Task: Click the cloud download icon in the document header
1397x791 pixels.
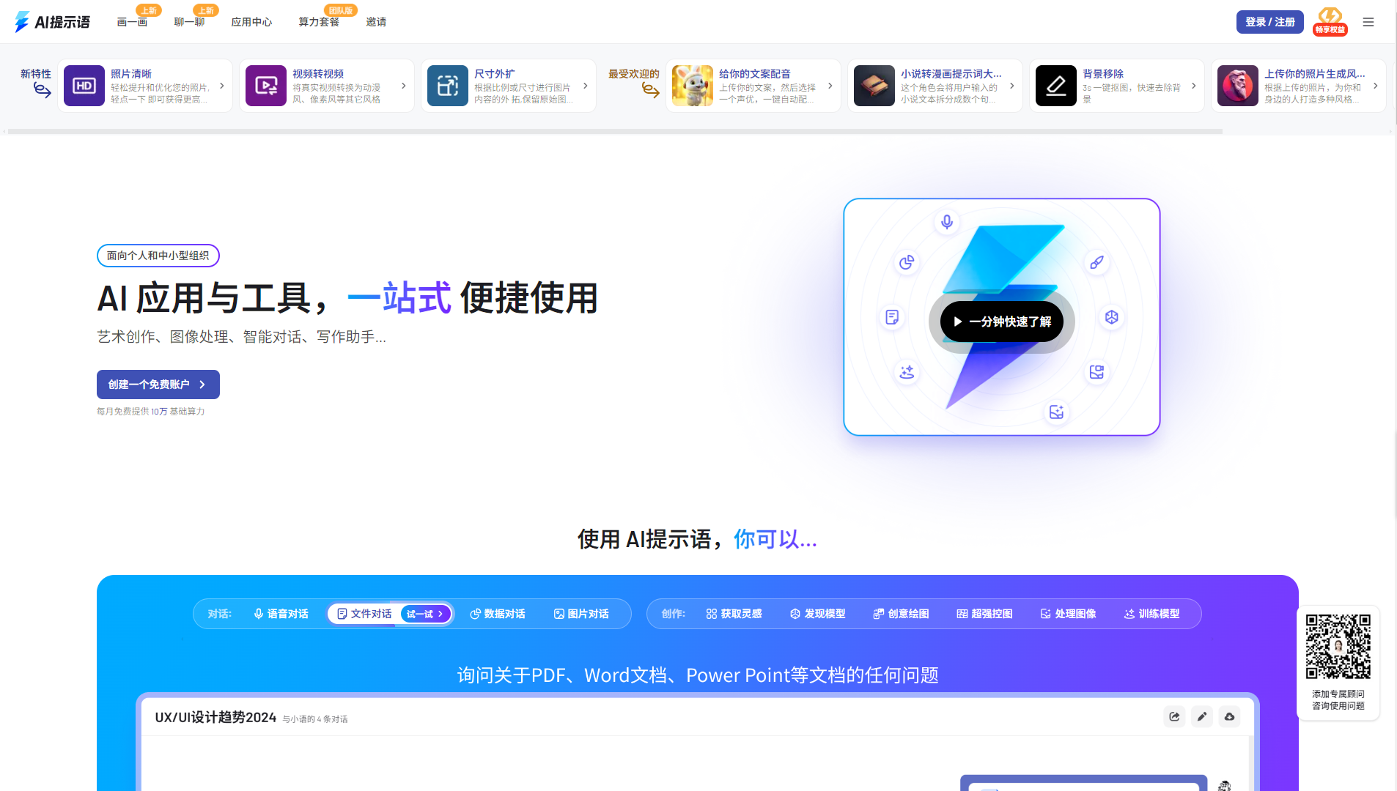Action: click(1230, 716)
